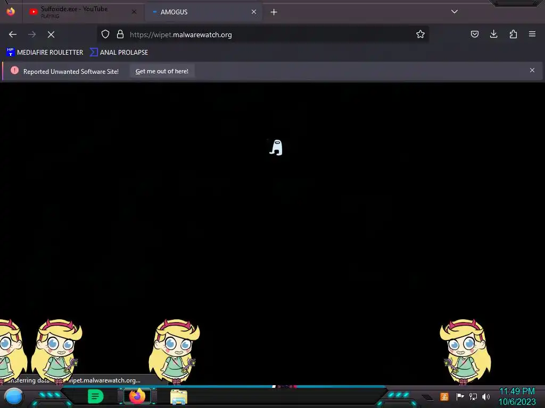Click the red warning exclamation icon
545x408 pixels.
[x=14, y=71]
